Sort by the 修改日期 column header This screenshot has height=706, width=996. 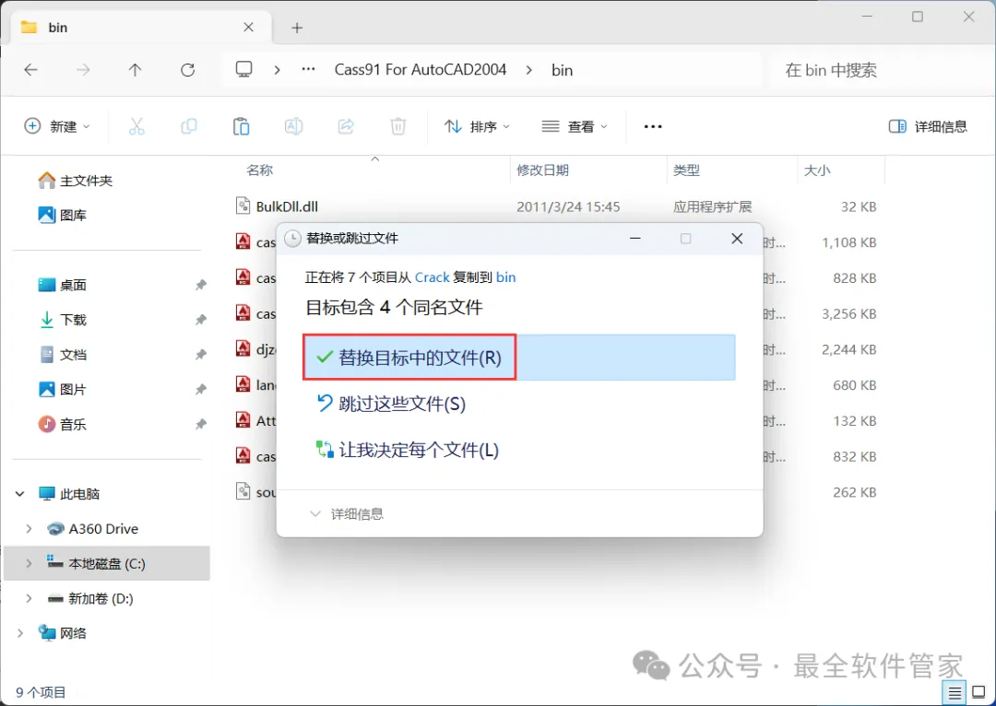click(542, 171)
